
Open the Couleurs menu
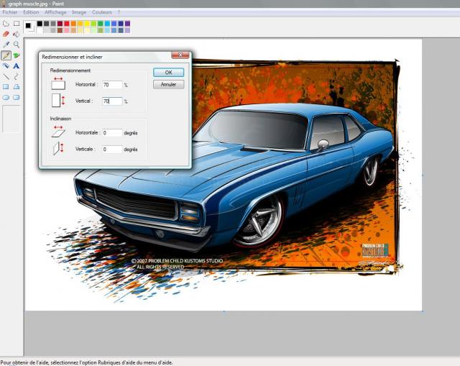point(102,12)
